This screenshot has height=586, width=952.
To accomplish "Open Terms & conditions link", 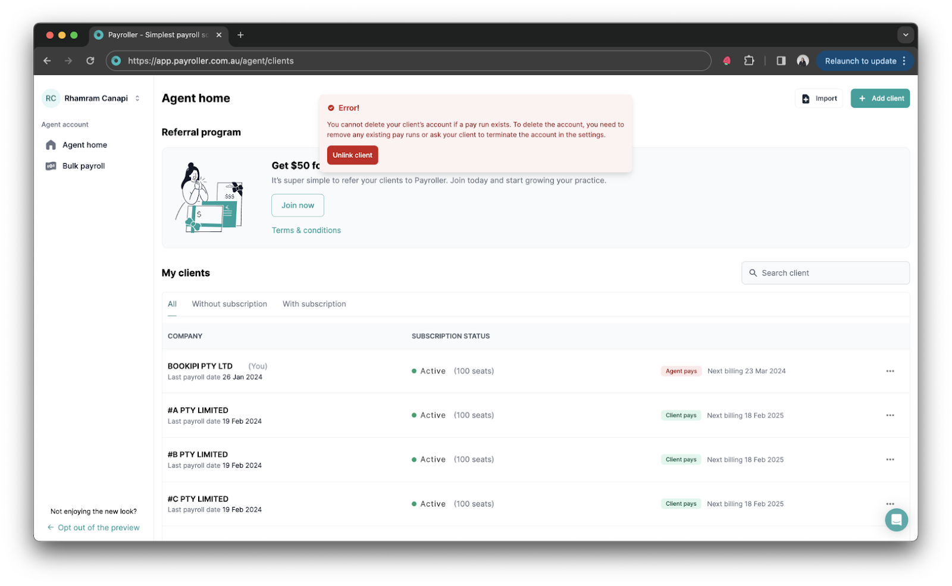I will pyautogui.click(x=306, y=230).
